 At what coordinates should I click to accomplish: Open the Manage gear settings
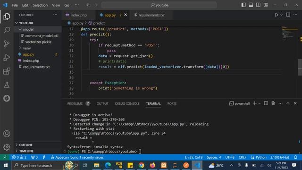tap(7, 147)
